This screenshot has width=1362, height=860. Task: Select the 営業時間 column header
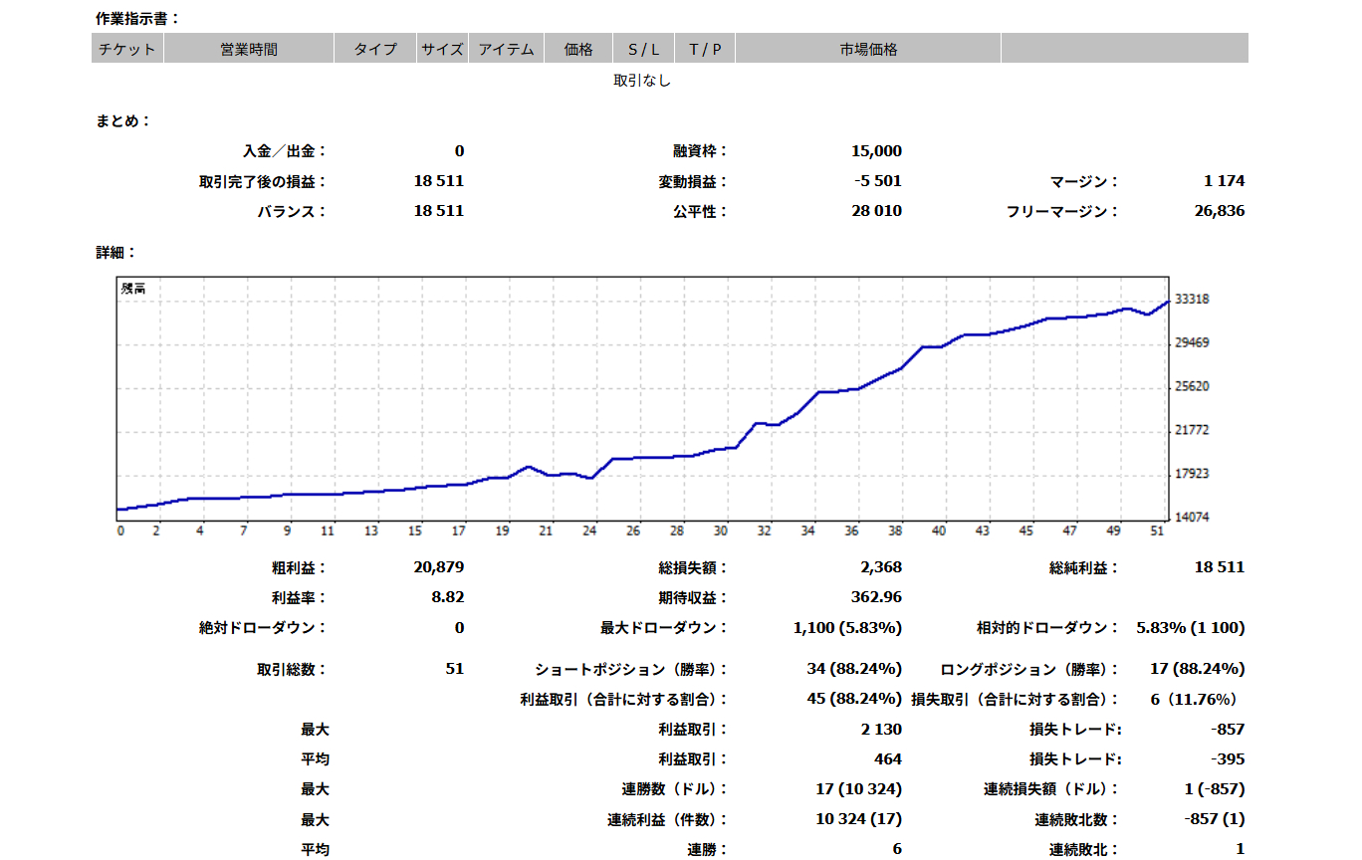point(249,49)
